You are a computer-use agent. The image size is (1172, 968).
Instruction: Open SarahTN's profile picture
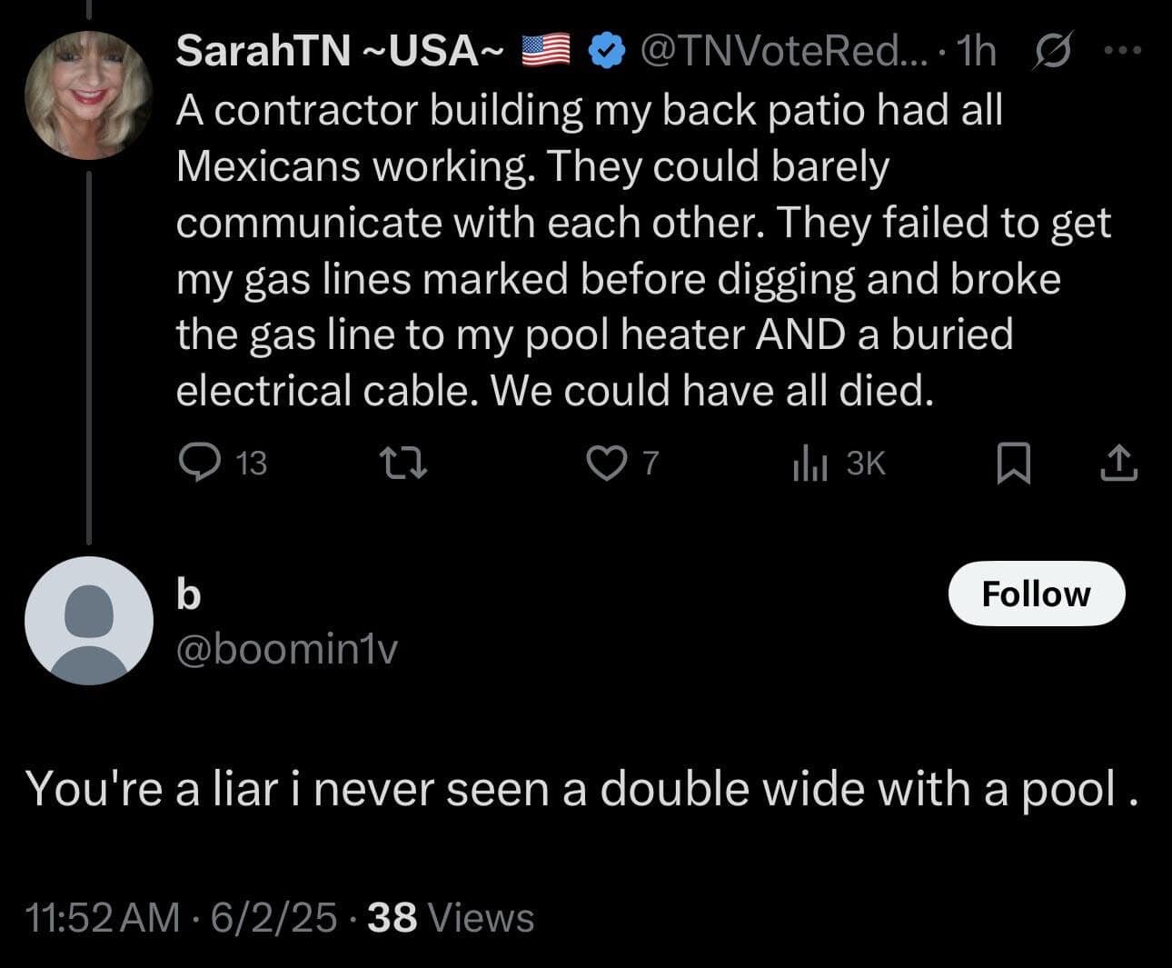pos(87,95)
